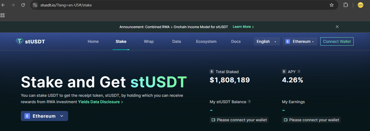Click the browser back arrow

coord(3,5)
